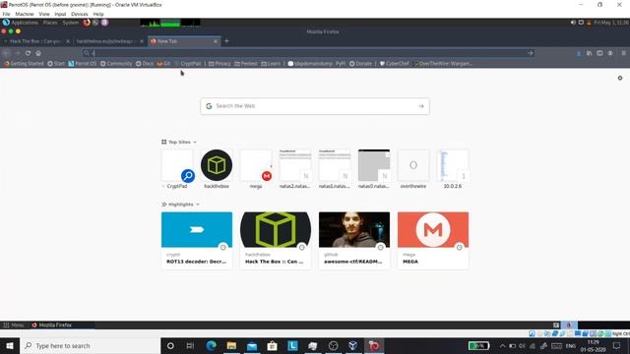Viewport: 630px width, 354px height.
Task: Close the New Tab tab
Action: point(216,41)
